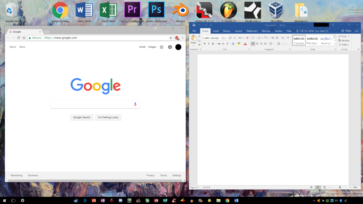Image resolution: width=363 pixels, height=204 pixels.
Task: Click Undo in Word's quick access toolbar
Action: click(199, 25)
